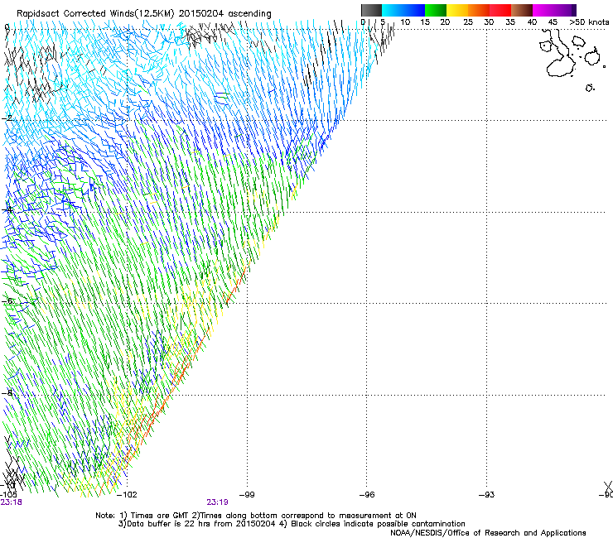This screenshot has height=538, width=613.
Task: Select the green 15–20 knots color segment
Action: point(436,10)
